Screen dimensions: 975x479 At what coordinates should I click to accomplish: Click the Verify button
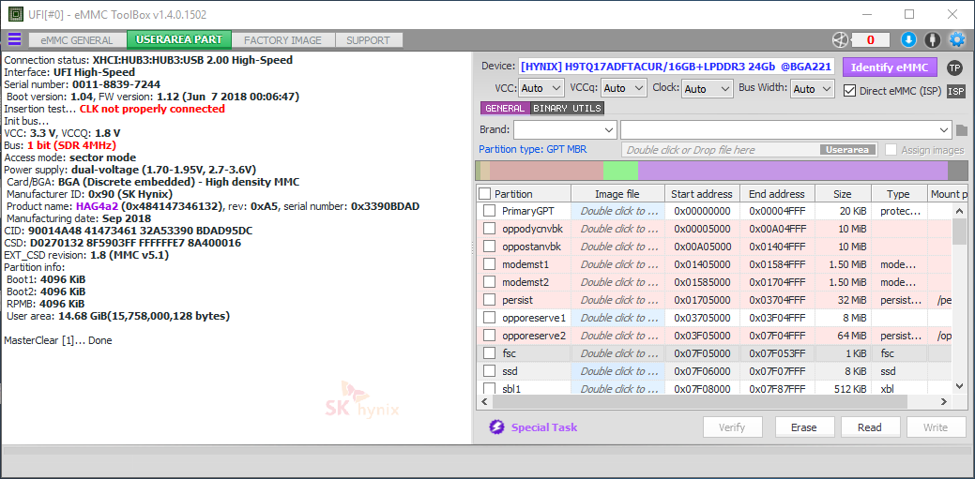[732, 427]
